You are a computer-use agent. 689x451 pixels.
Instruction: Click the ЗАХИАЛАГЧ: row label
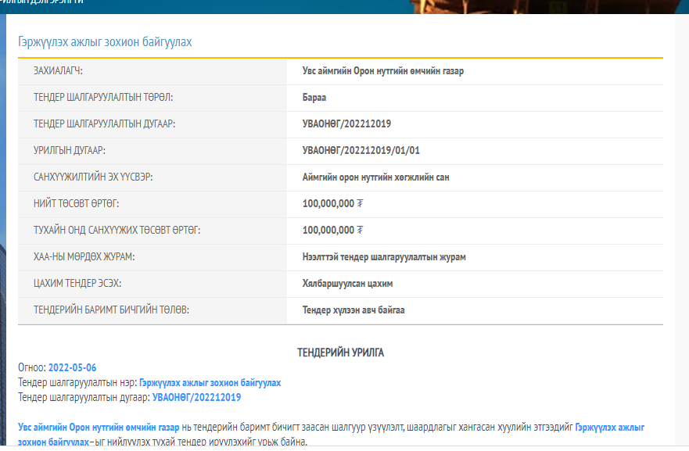point(58,71)
